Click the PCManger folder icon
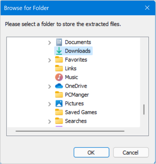 coord(59,95)
